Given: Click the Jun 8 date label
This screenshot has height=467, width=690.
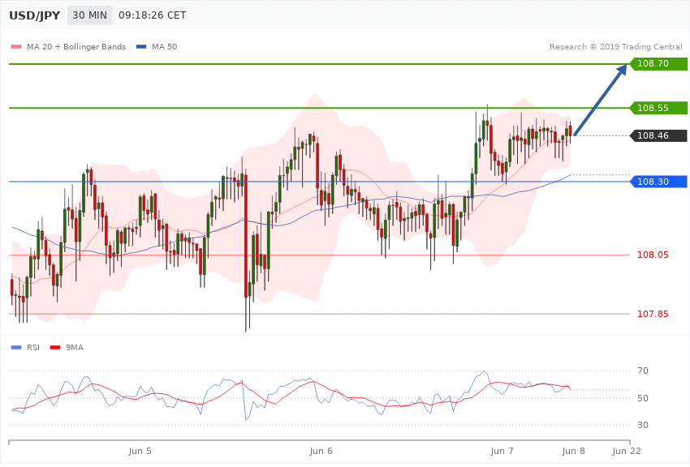Looking at the screenshot, I should click(573, 451).
